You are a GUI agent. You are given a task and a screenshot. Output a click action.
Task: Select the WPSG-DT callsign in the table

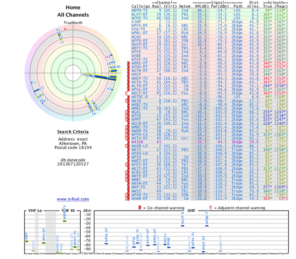click(x=139, y=89)
